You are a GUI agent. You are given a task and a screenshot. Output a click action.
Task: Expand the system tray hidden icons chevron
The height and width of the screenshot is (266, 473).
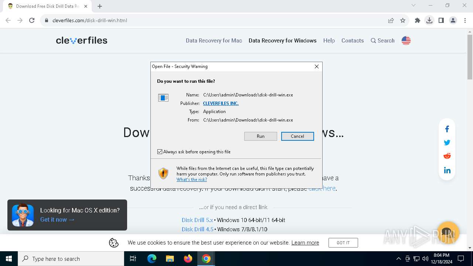click(x=398, y=259)
